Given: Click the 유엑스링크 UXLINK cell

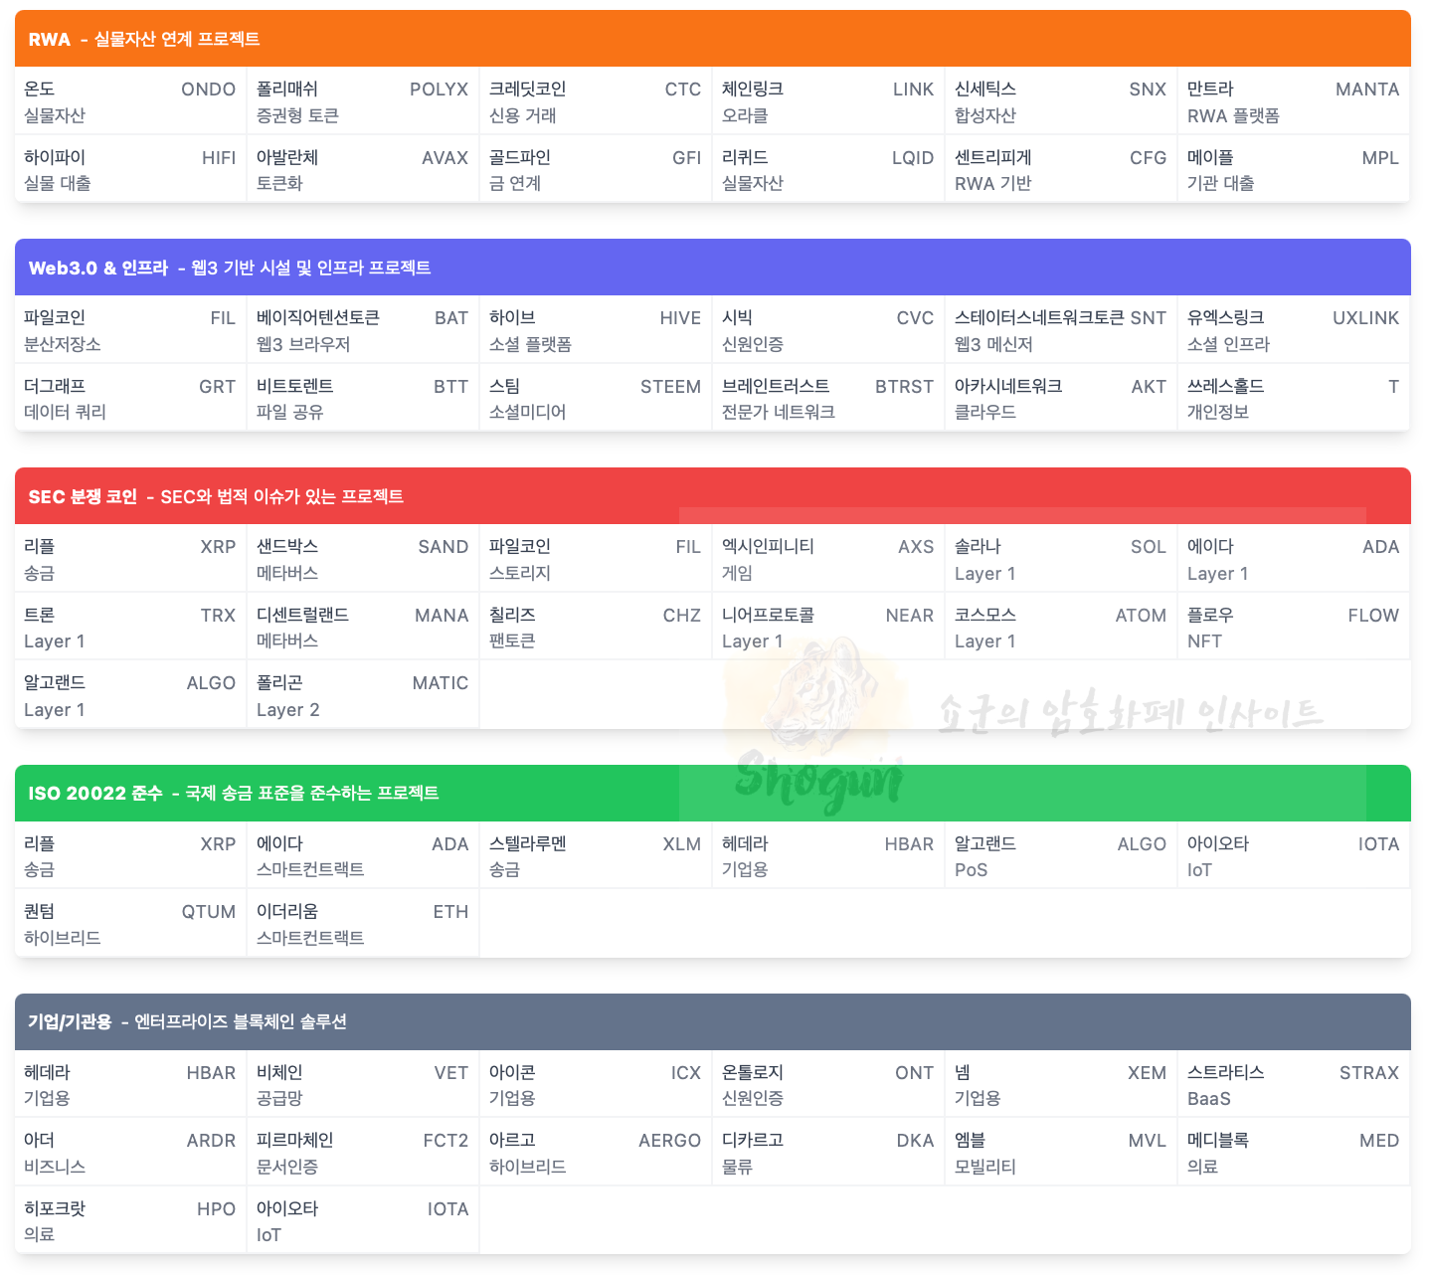Looking at the screenshot, I should 1294,330.
